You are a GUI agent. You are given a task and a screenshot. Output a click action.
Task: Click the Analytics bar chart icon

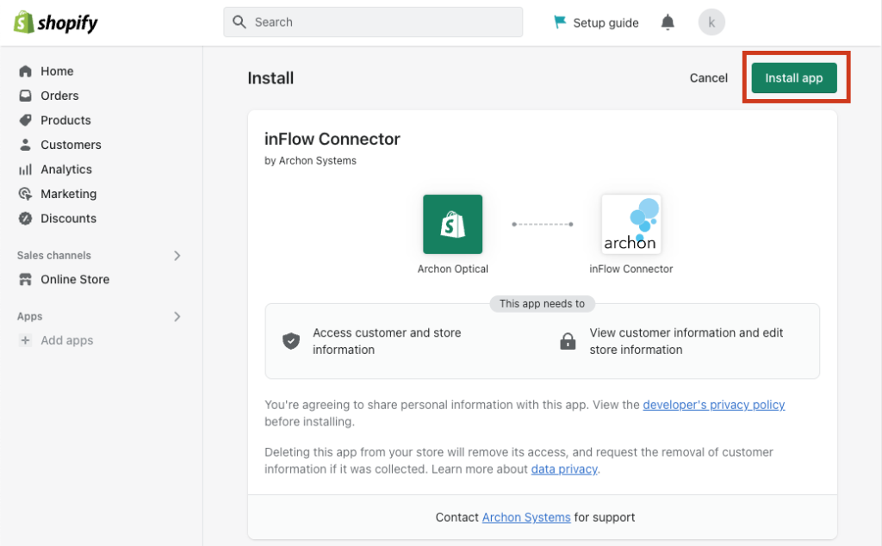[25, 170]
